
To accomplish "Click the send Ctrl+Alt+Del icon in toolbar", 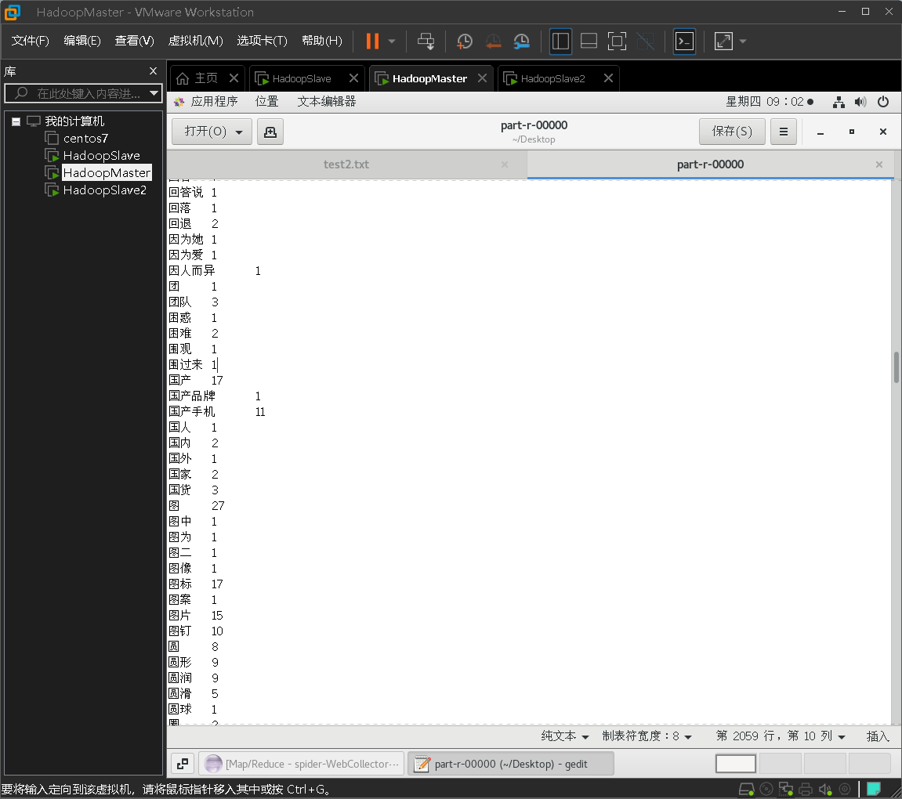I will click(426, 42).
